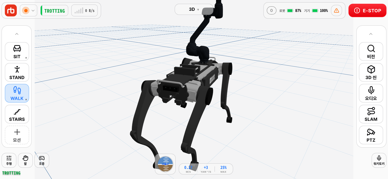Hit the red E-STOP button

[x=367, y=11]
